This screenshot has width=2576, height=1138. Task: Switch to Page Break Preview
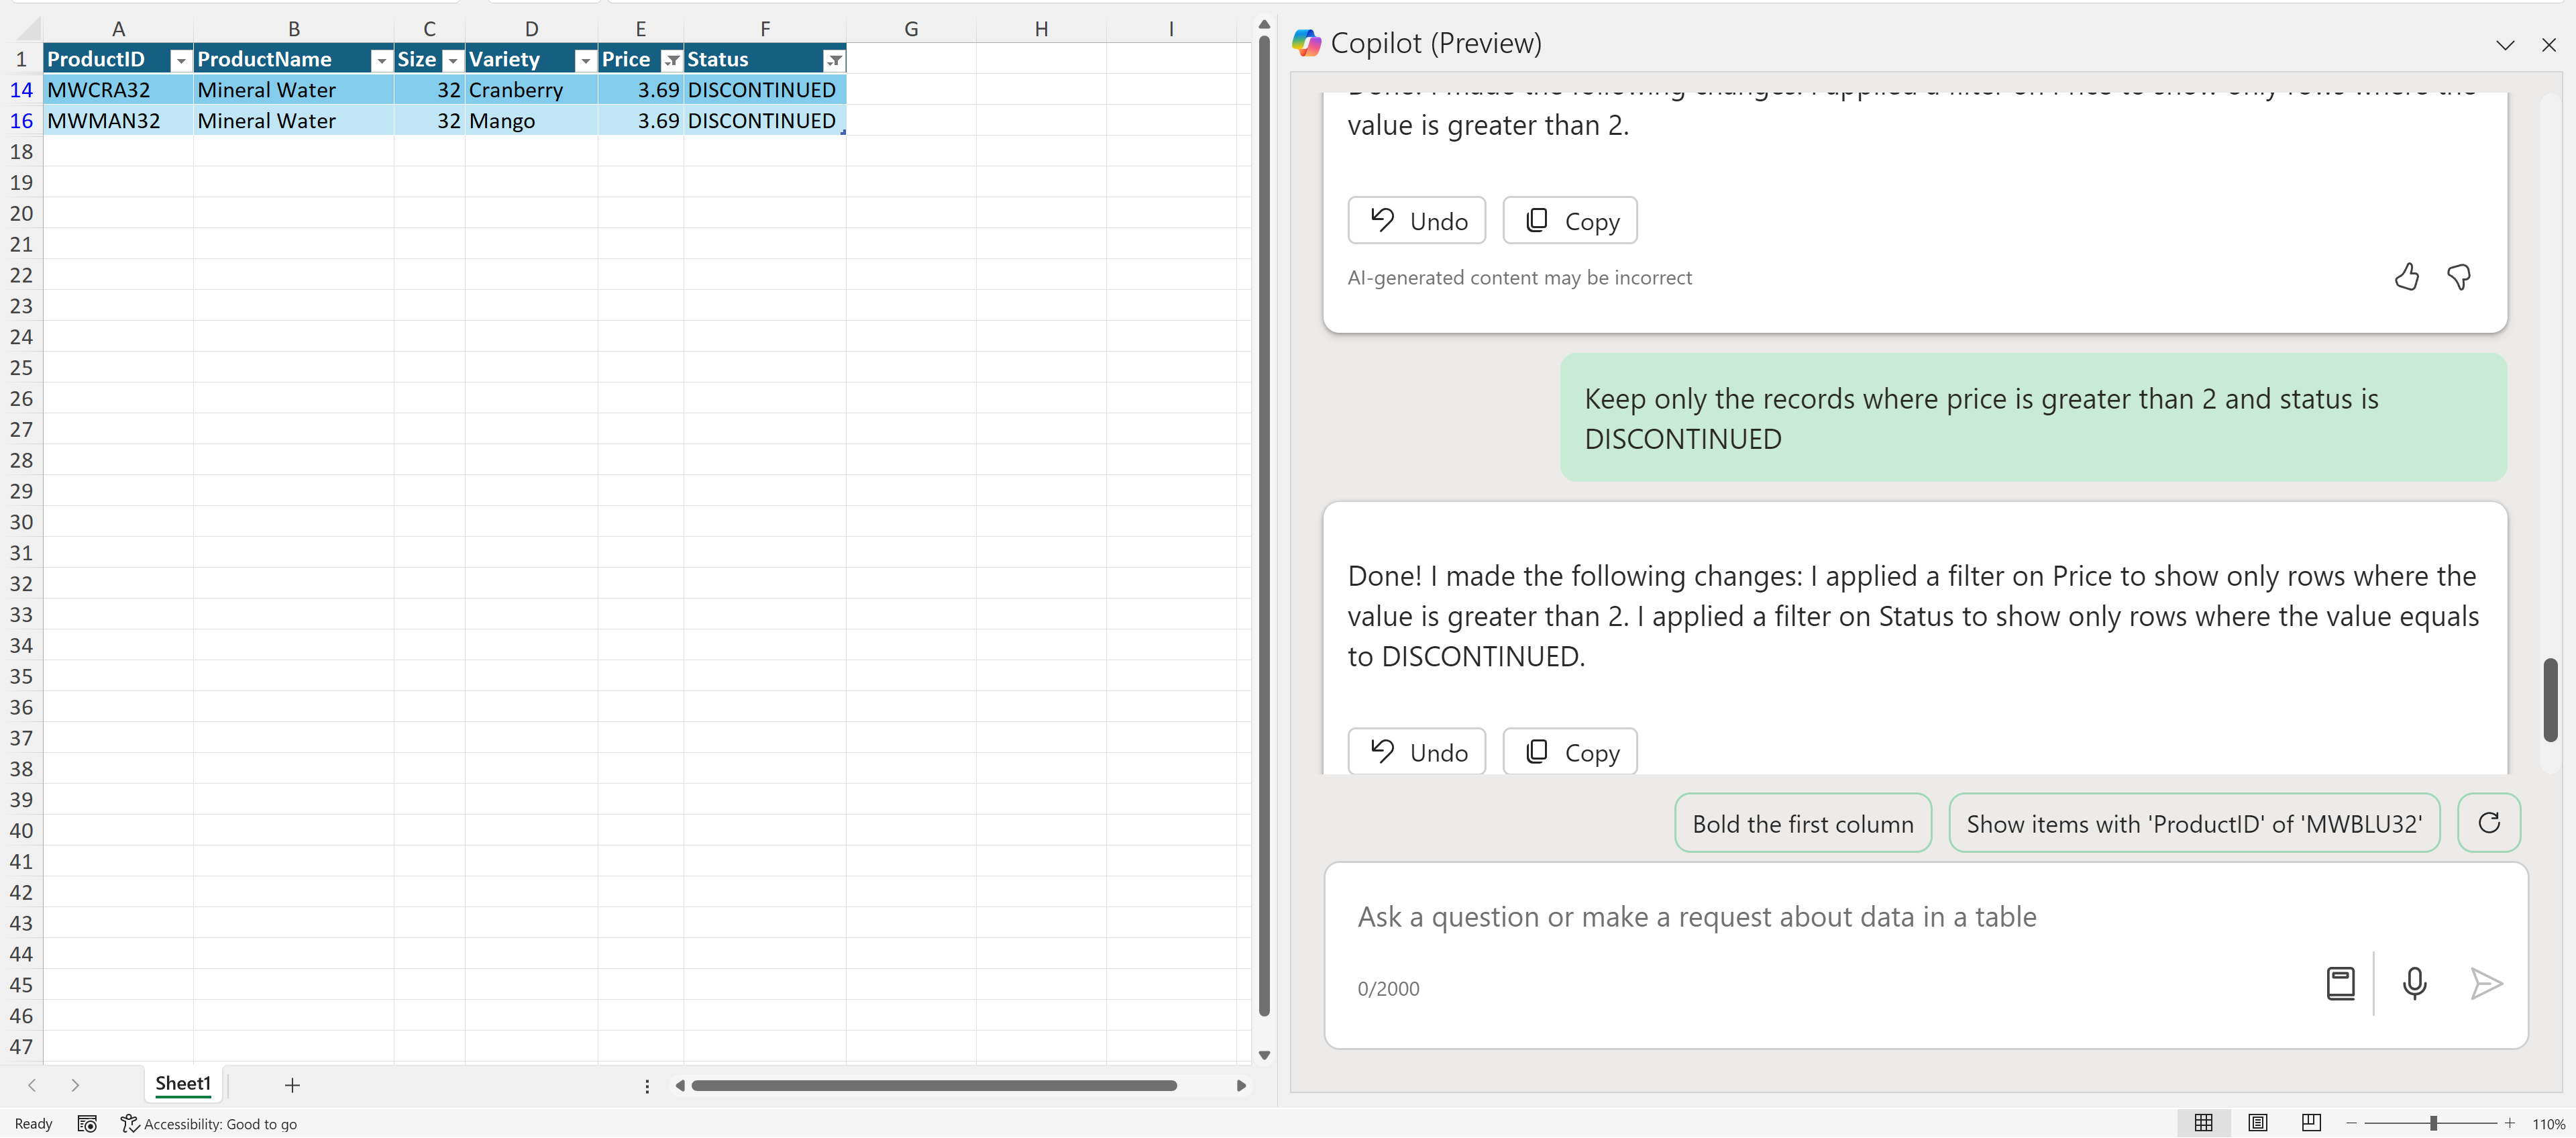point(2311,1123)
